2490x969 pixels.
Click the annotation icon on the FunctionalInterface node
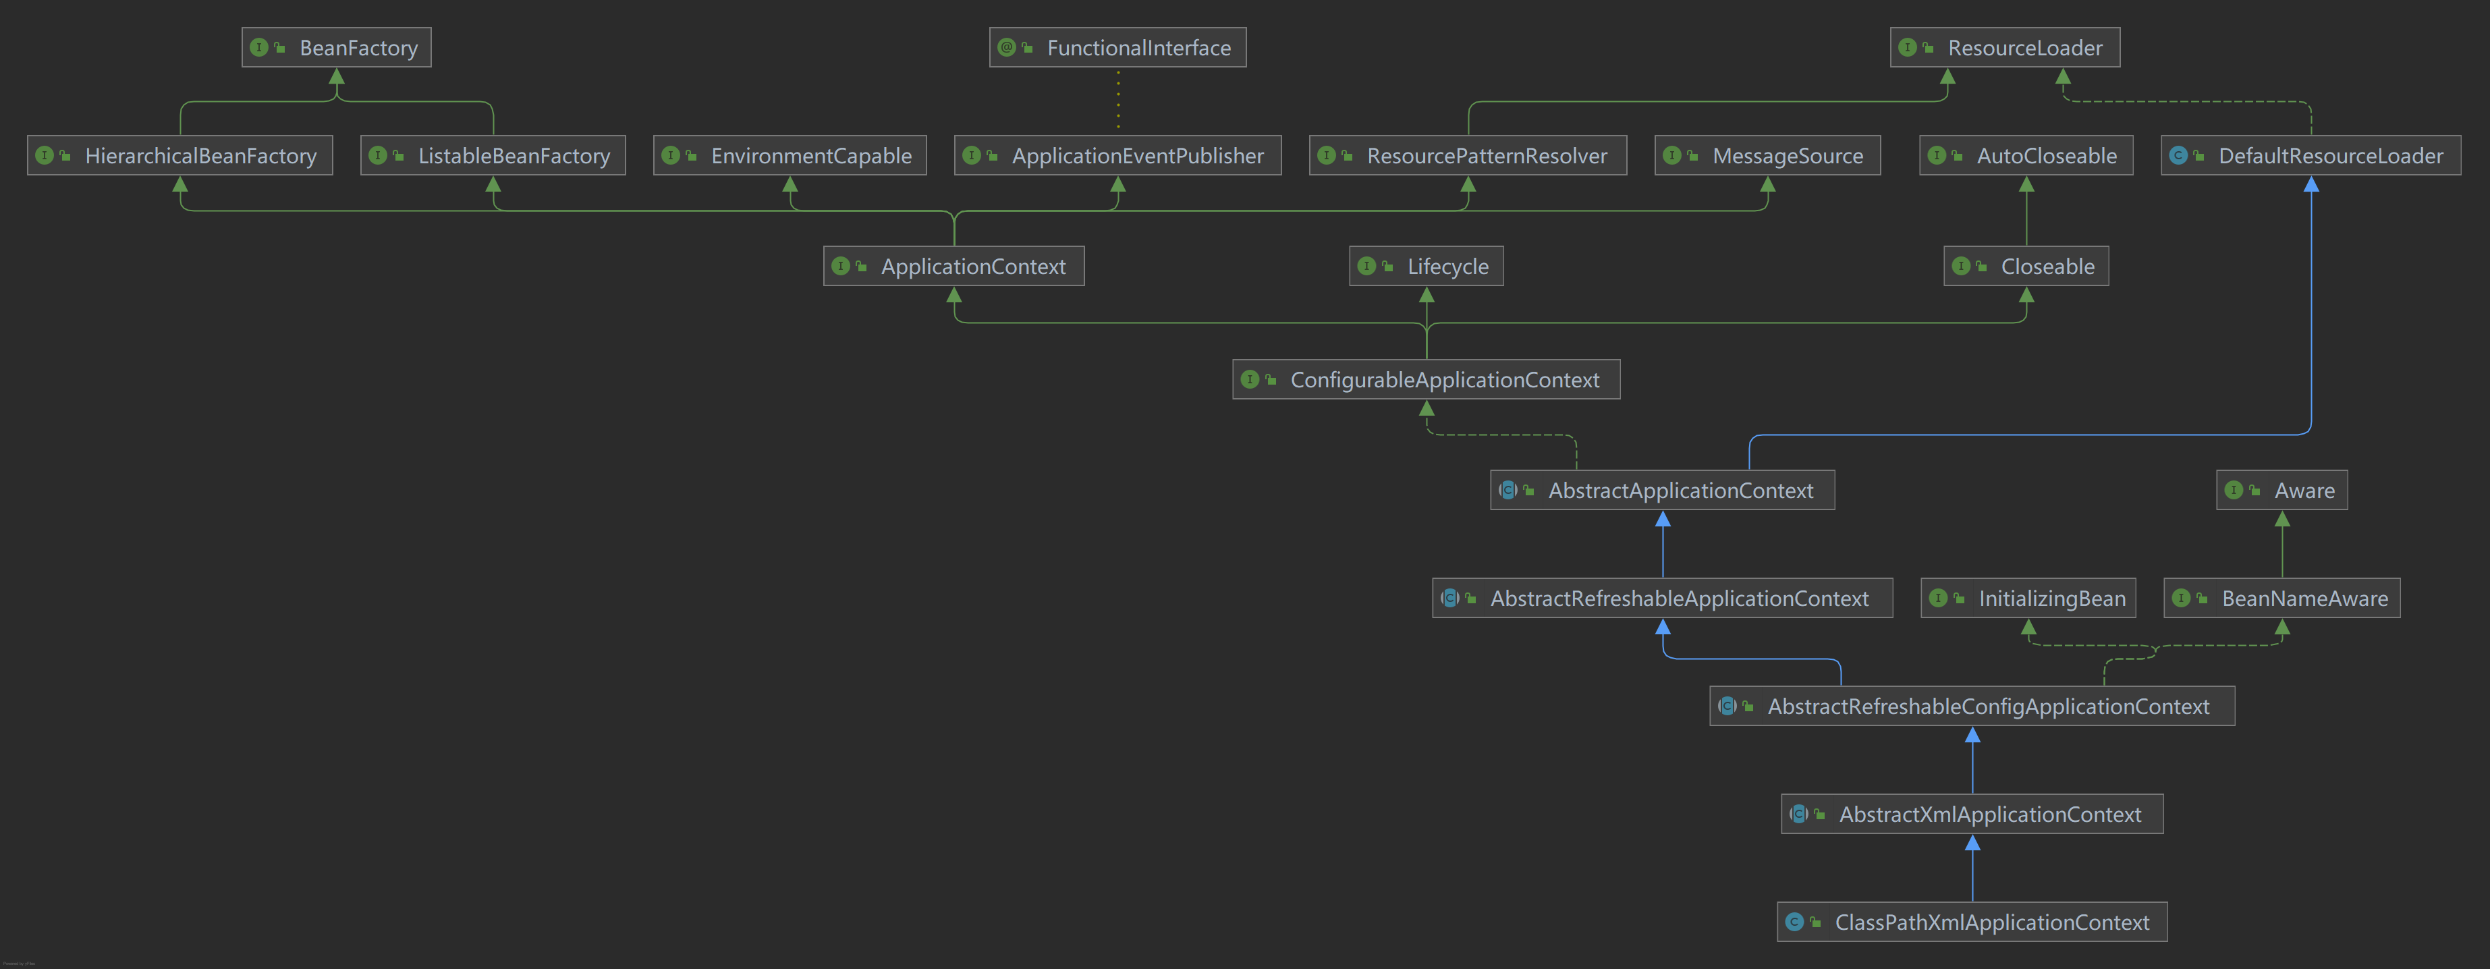pos(1006,47)
